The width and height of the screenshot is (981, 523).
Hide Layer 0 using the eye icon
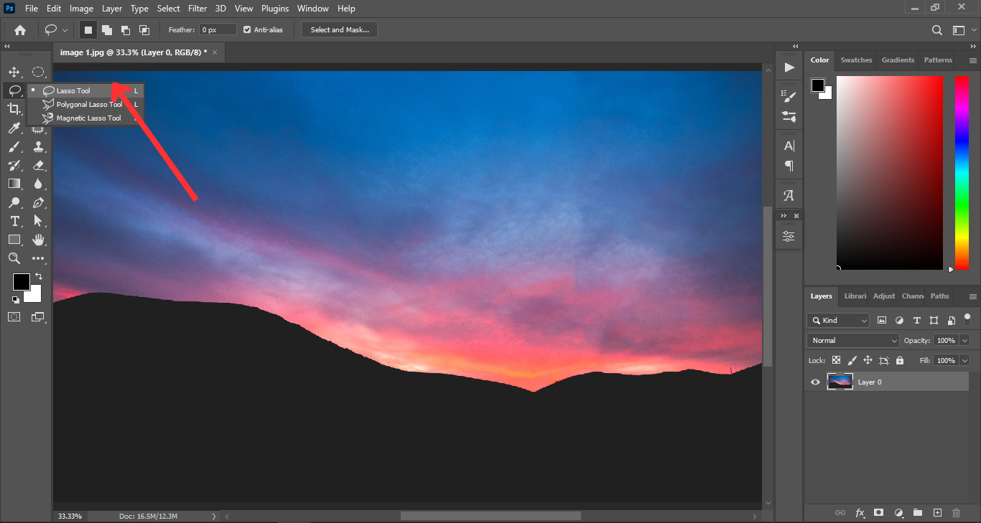coord(815,382)
